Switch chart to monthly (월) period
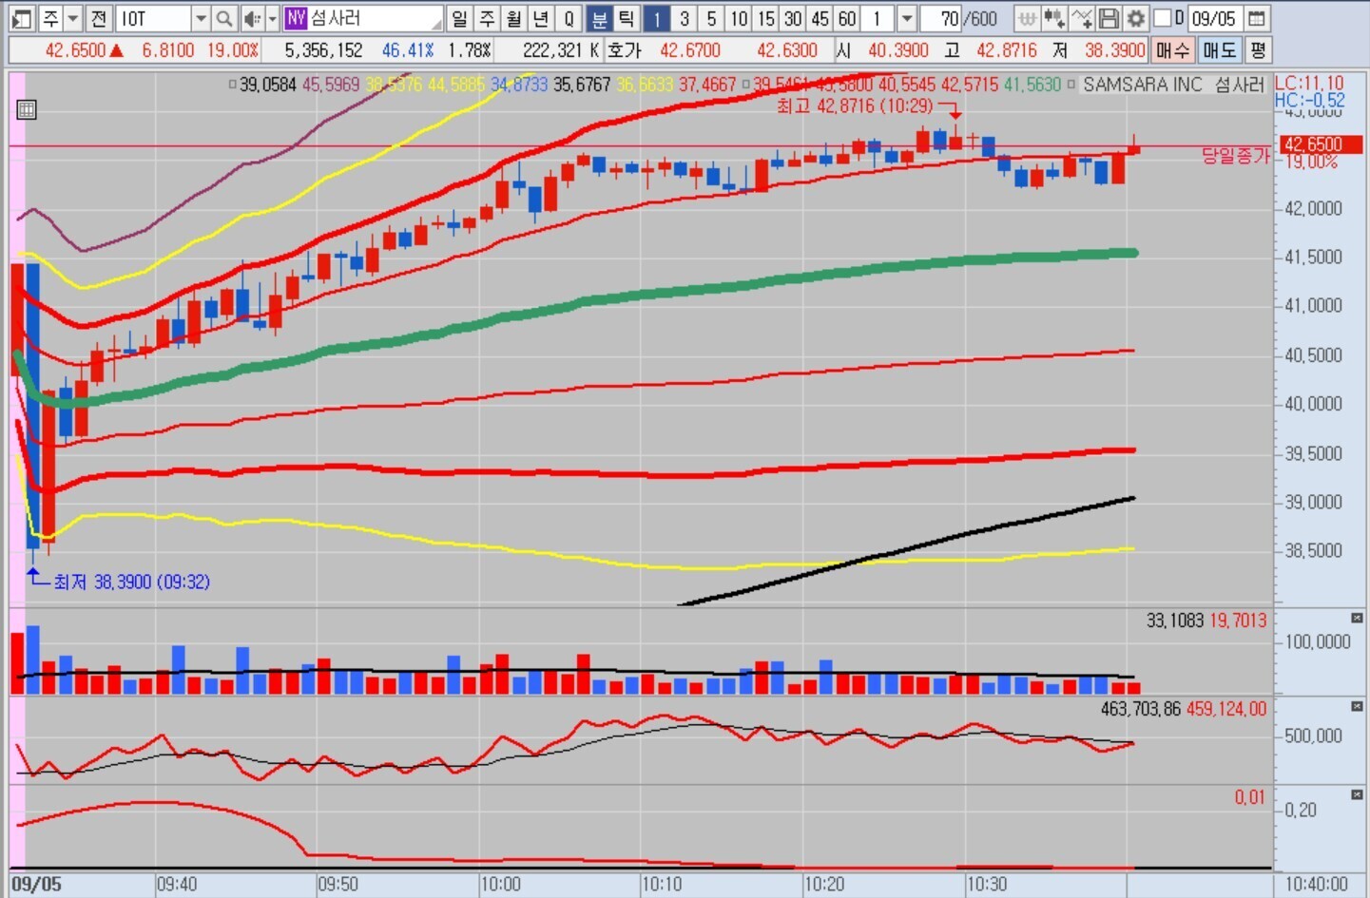This screenshot has height=898, width=1370. click(514, 18)
